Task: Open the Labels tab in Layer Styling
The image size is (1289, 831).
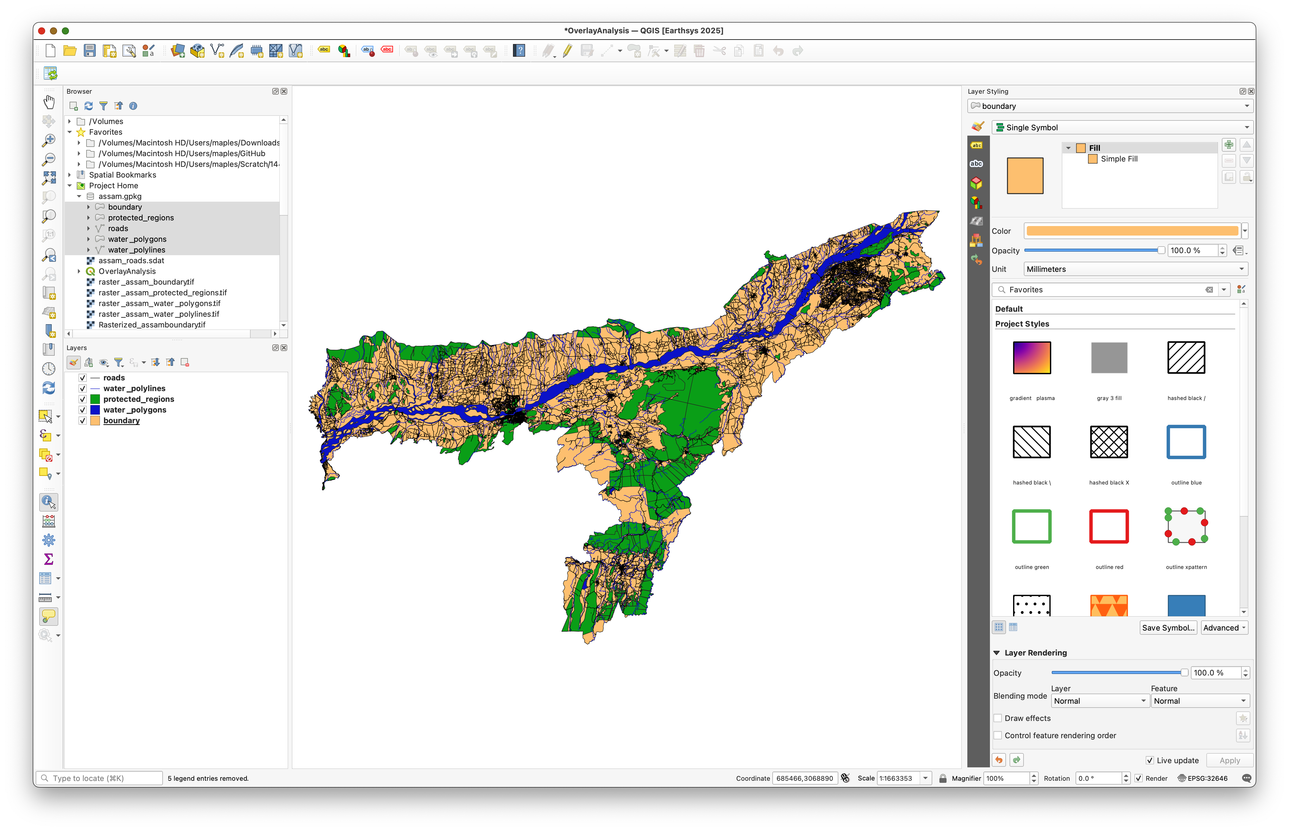Action: [976, 145]
